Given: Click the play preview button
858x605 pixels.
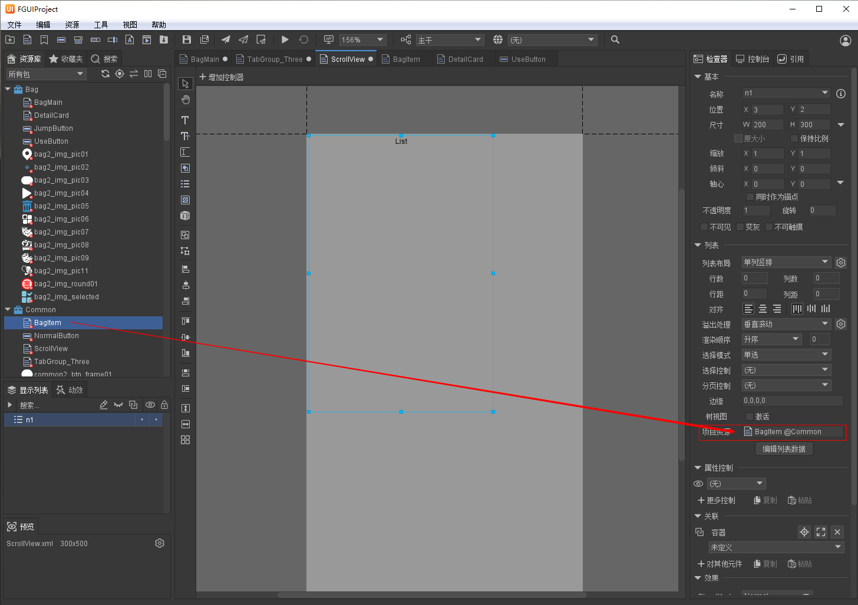Looking at the screenshot, I should click(285, 39).
